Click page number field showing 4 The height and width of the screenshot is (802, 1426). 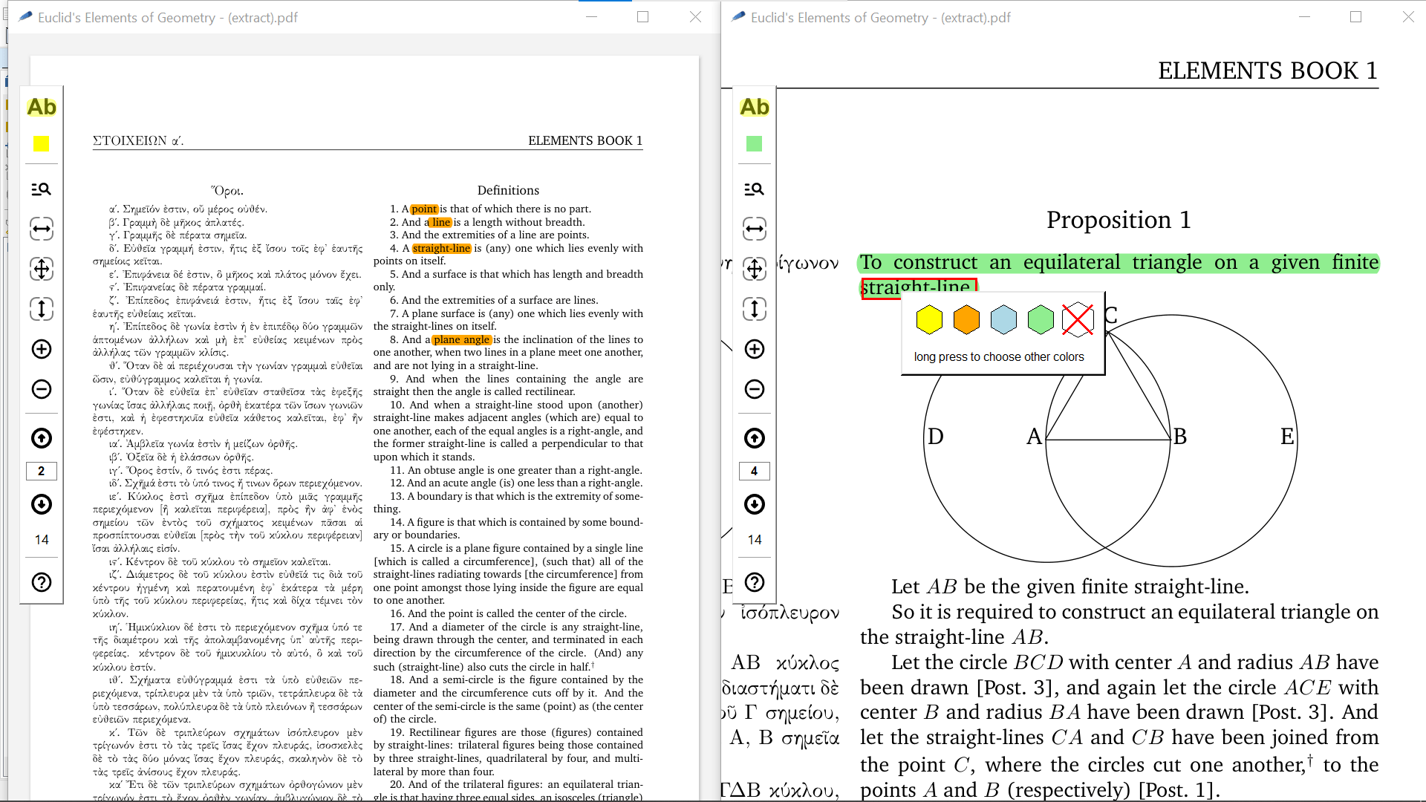coord(755,471)
